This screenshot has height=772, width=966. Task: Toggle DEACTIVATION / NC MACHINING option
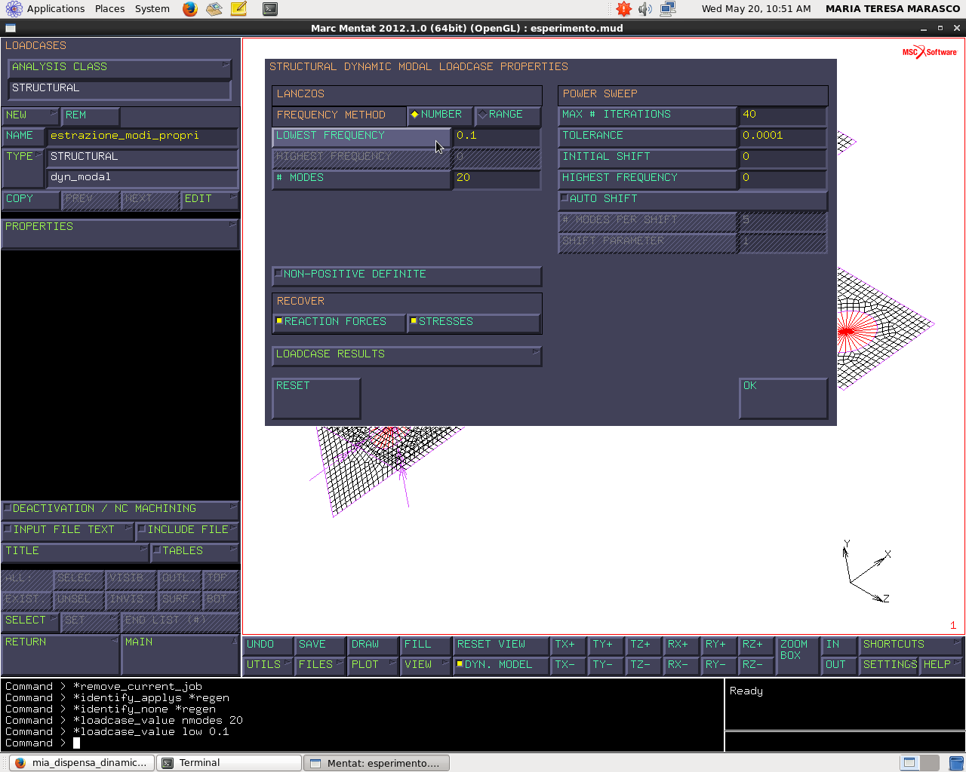tap(120, 510)
